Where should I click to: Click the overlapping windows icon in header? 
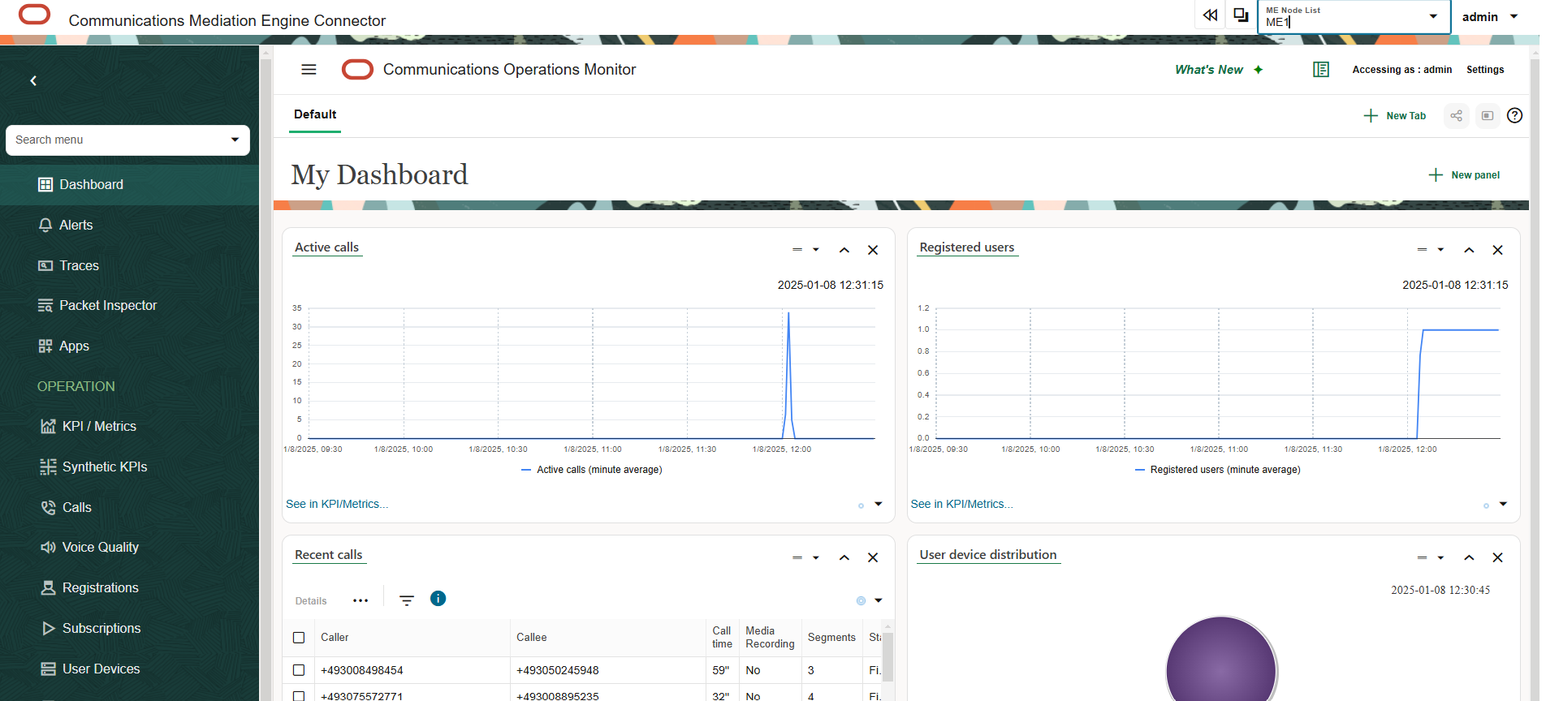1241,15
